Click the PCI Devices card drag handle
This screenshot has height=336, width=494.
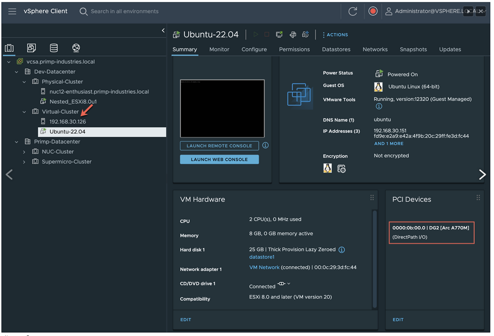(478, 198)
